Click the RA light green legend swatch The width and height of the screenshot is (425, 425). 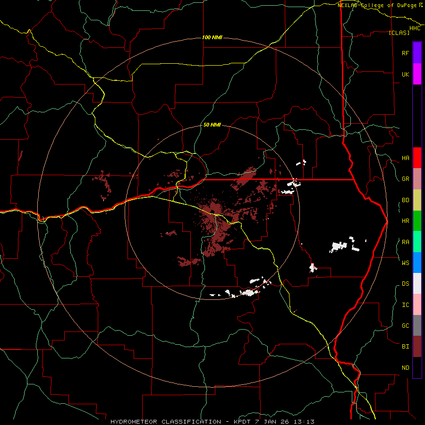point(417,242)
